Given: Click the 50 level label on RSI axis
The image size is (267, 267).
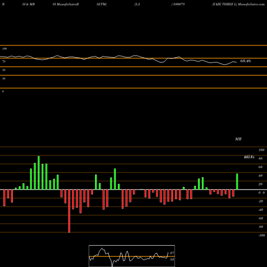Looking at the screenshot, I should (4, 70).
